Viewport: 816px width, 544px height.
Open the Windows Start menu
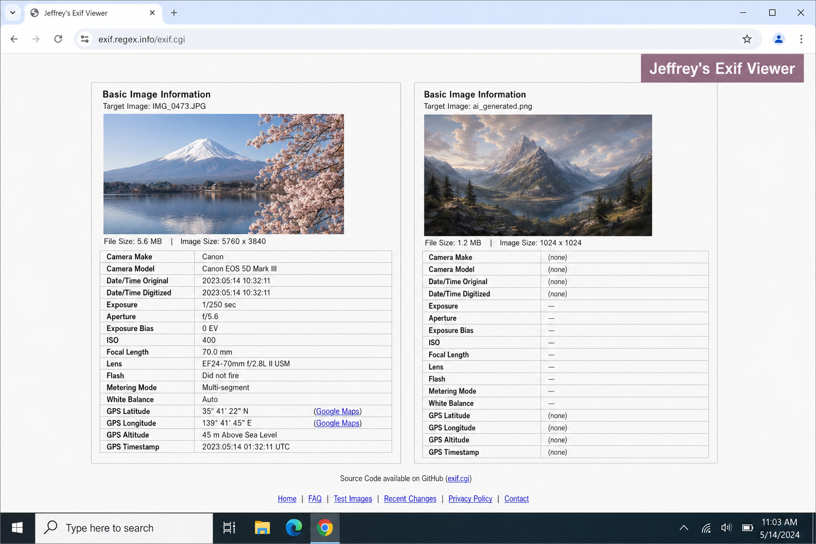coord(16,528)
